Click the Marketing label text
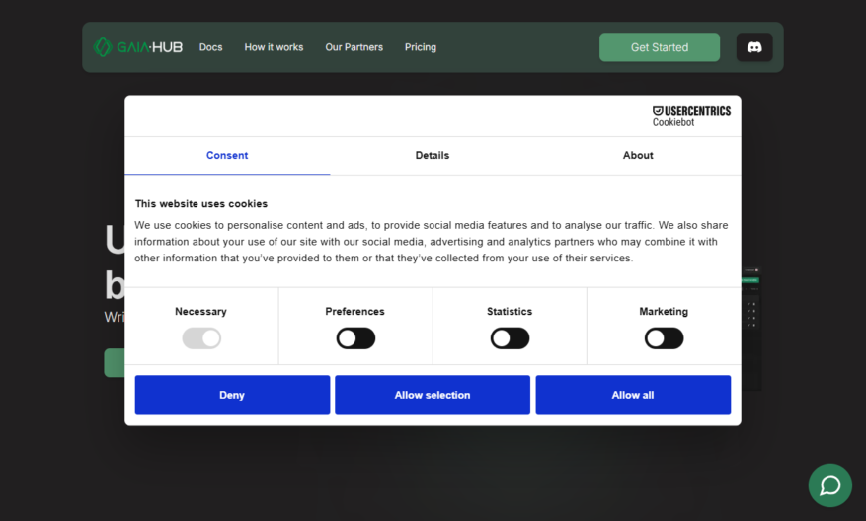The image size is (866, 521). tap(664, 311)
